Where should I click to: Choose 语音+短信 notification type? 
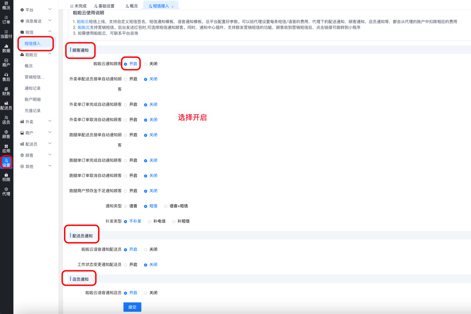166,206
